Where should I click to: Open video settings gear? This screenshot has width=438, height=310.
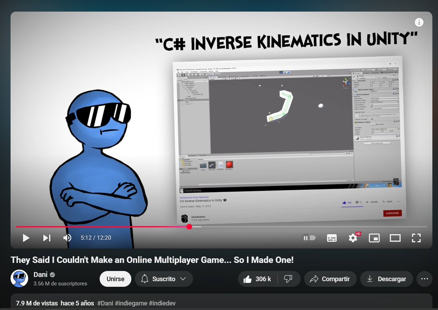pyautogui.click(x=353, y=238)
